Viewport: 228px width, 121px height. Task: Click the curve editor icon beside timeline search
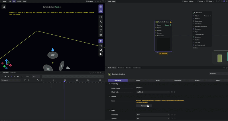pyautogui.click(x=25, y=80)
